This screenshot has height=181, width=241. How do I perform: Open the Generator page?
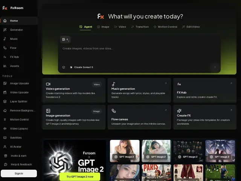(19, 30)
